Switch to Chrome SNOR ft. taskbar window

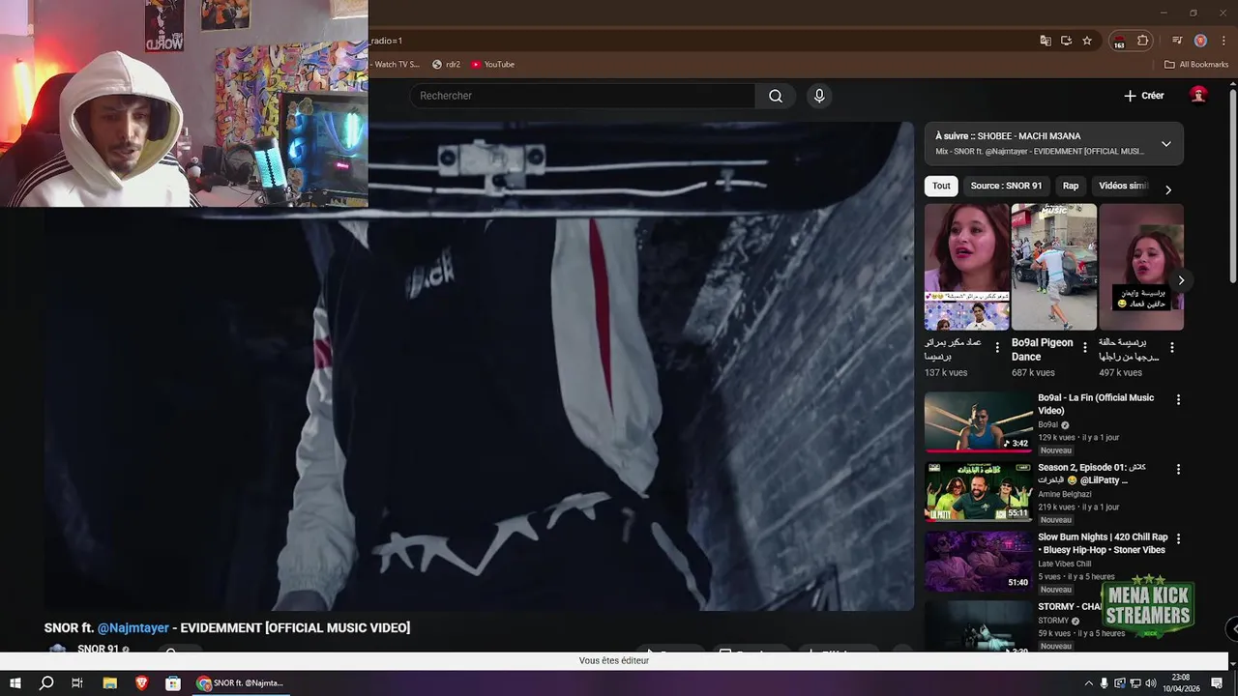(x=242, y=682)
